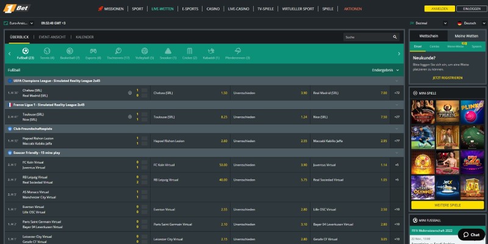Click the Mini-Spiele play icon
The height and width of the screenshot is (244, 488).
point(415,93)
